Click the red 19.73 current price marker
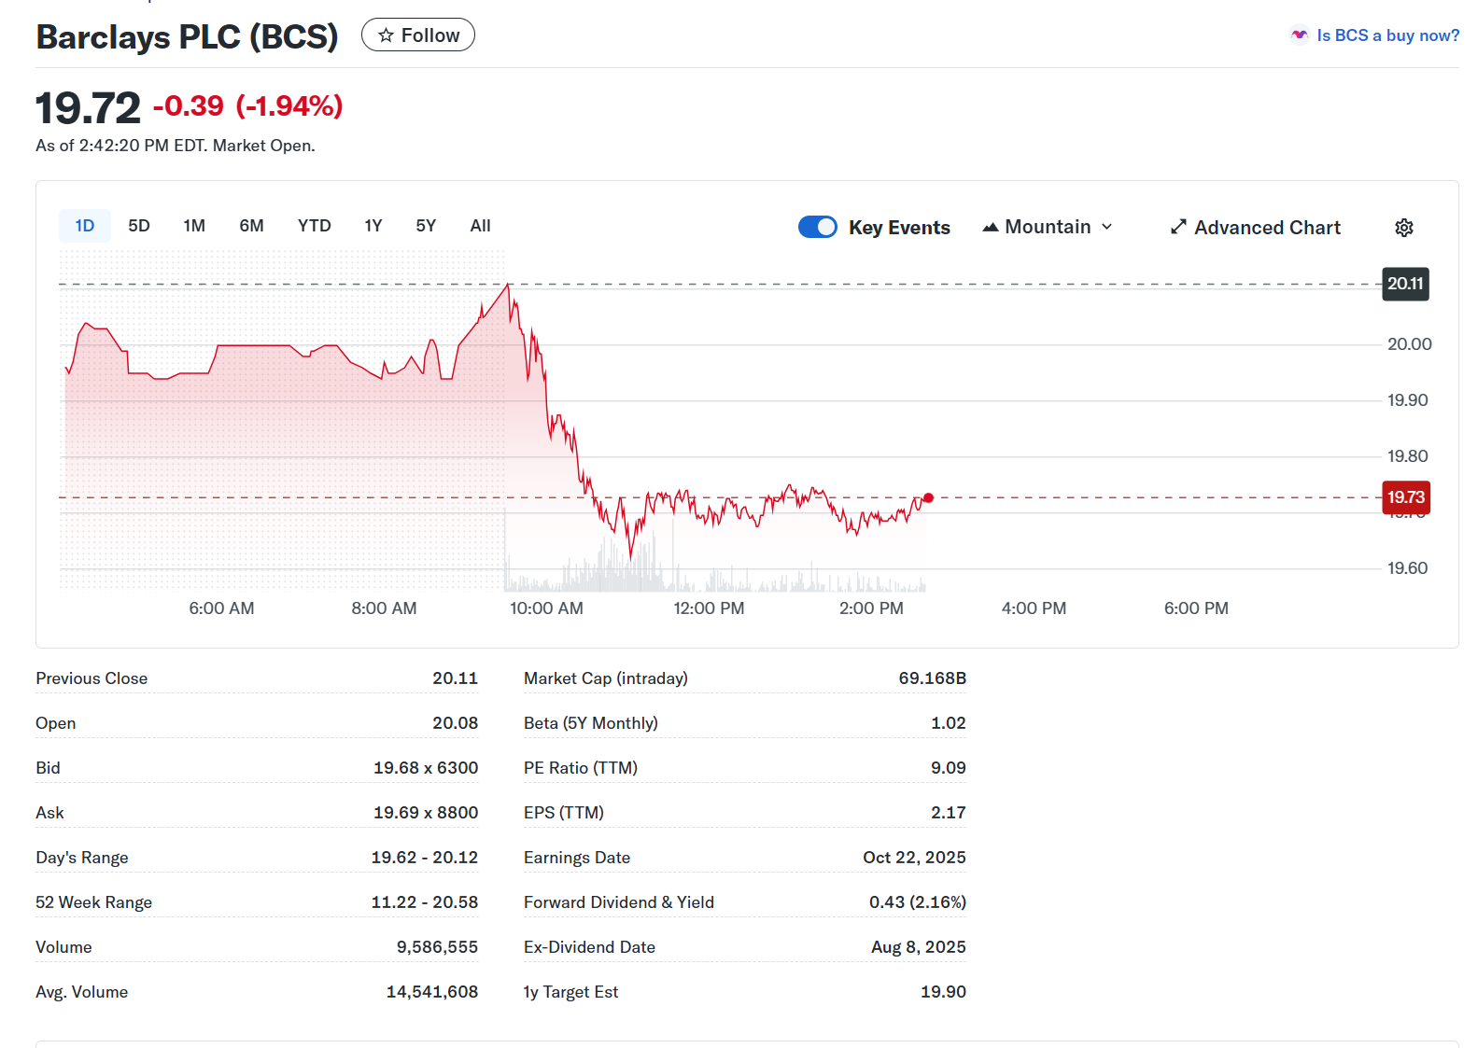This screenshot has height=1048, width=1478. click(x=1405, y=497)
